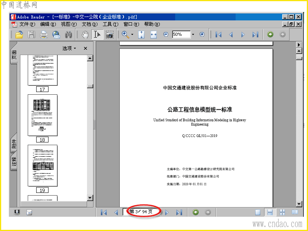Screen dimensions: 308x231
Task: Go to first page from top toolbar
Action: point(218,35)
